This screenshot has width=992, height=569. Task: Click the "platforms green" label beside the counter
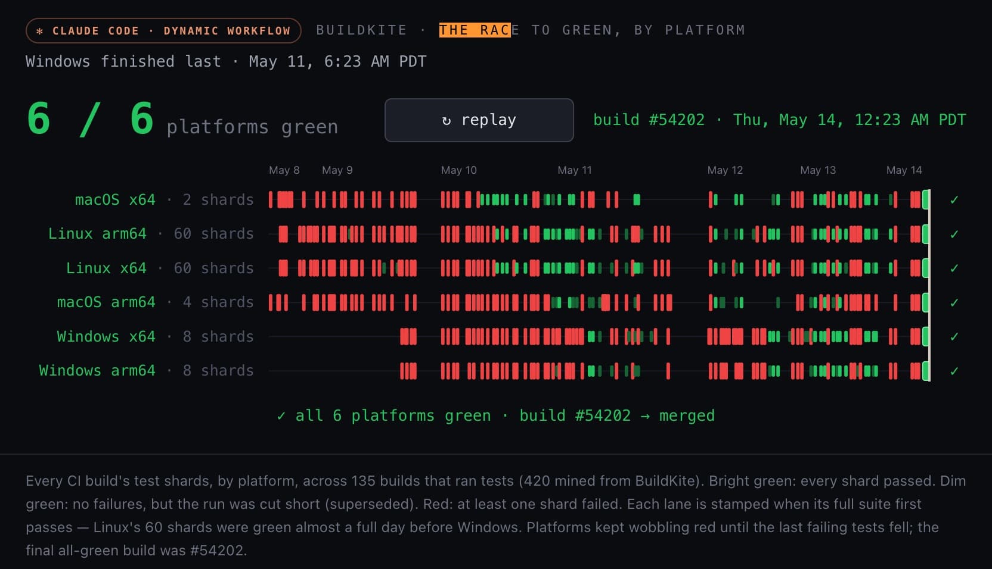click(252, 127)
